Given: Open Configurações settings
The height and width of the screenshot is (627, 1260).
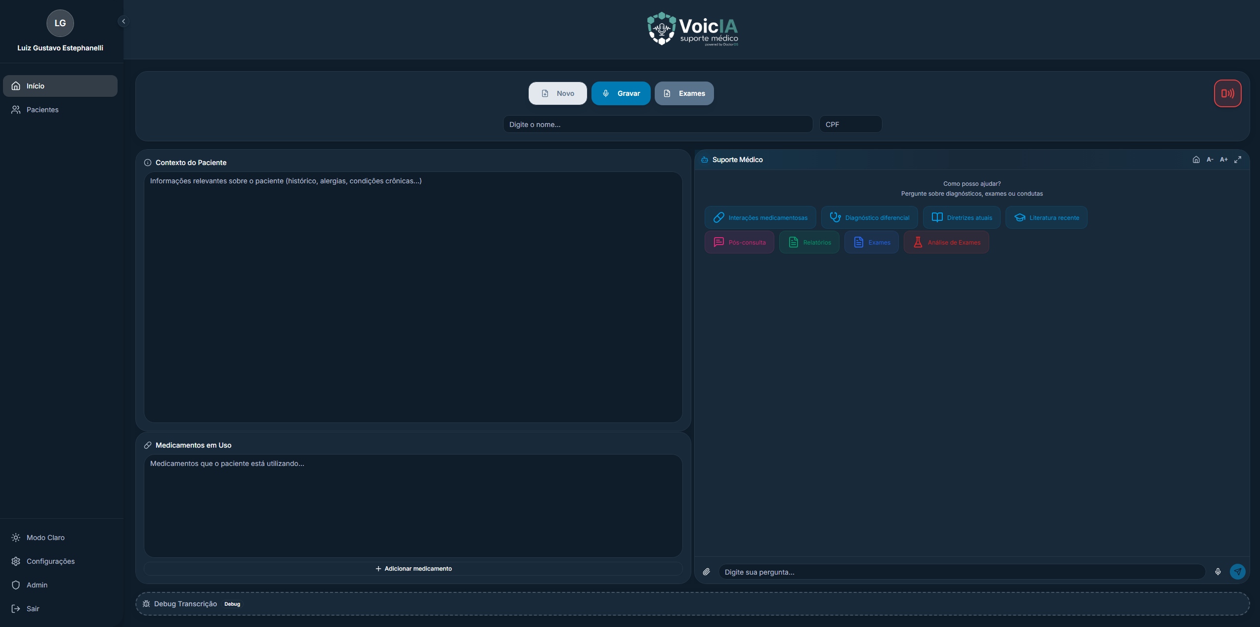Looking at the screenshot, I should [x=60, y=561].
